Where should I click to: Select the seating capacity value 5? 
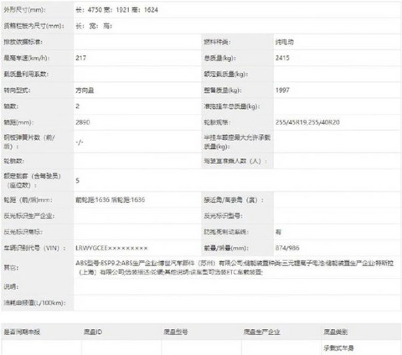78,181
